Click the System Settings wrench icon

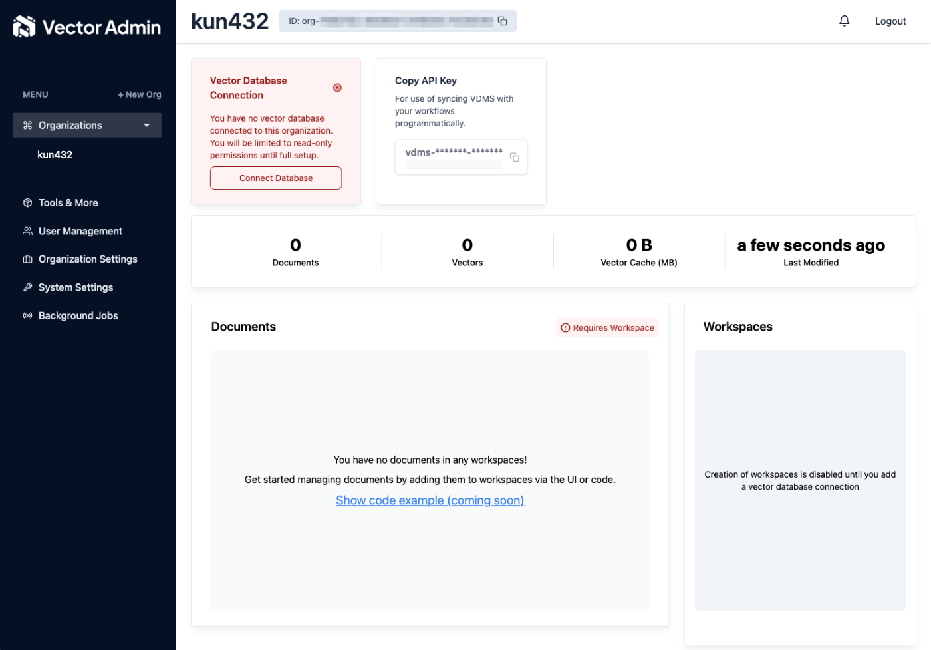pos(27,287)
